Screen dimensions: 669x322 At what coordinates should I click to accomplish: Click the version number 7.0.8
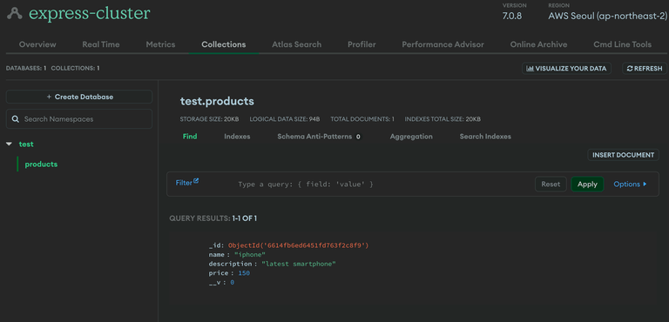[x=512, y=17]
